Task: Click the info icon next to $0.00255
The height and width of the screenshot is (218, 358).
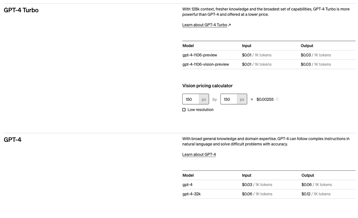Action: click(277, 99)
